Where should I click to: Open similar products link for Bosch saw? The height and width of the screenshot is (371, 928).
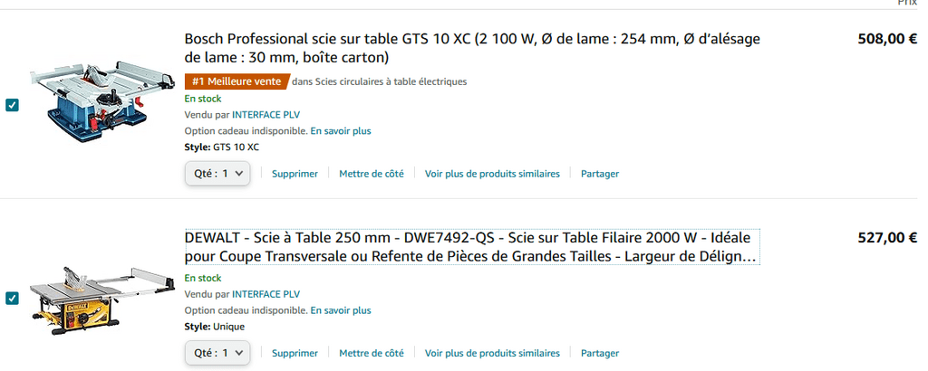[x=492, y=174]
